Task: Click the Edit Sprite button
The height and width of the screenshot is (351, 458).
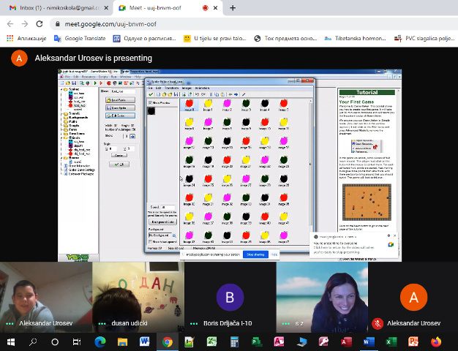Action: click(120, 116)
